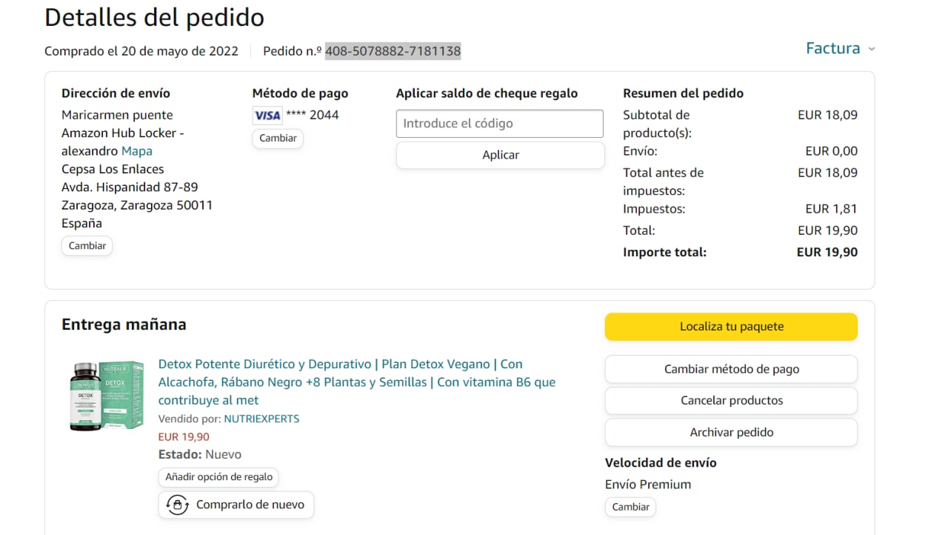948x535 pixels.
Task: Add a gift option with Añadir opción de regalo
Action: (218, 477)
